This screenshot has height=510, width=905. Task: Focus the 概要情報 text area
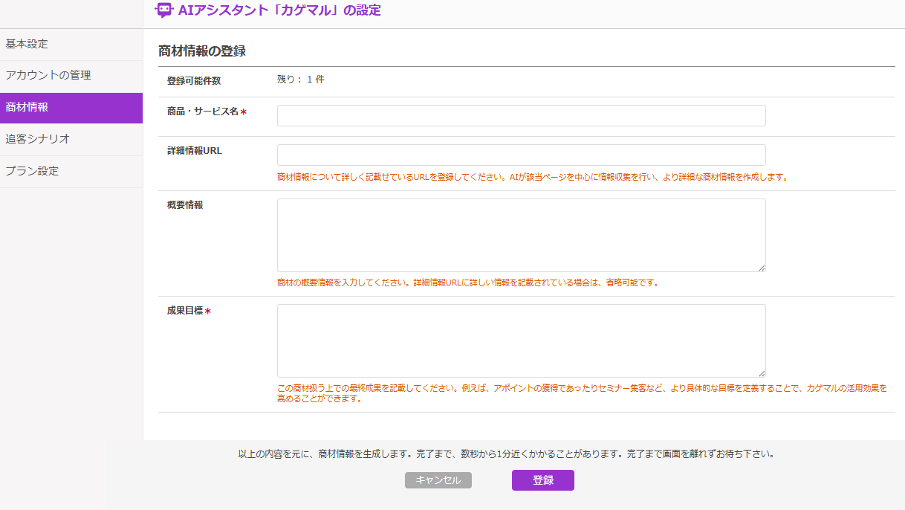coord(521,235)
